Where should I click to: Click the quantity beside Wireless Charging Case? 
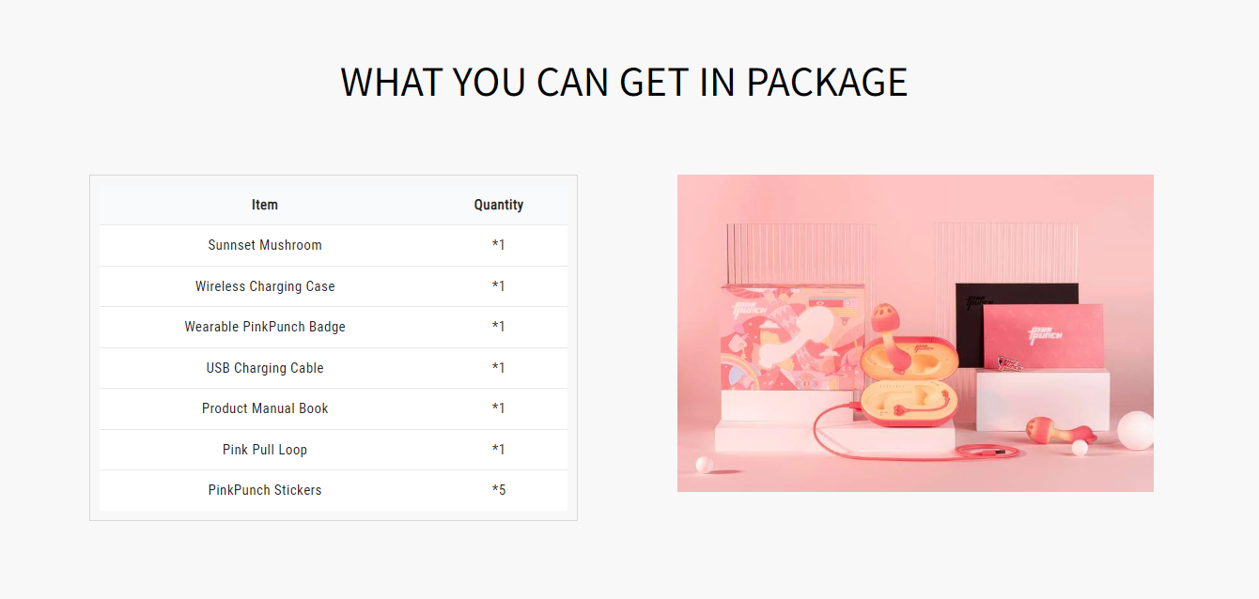coord(498,286)
